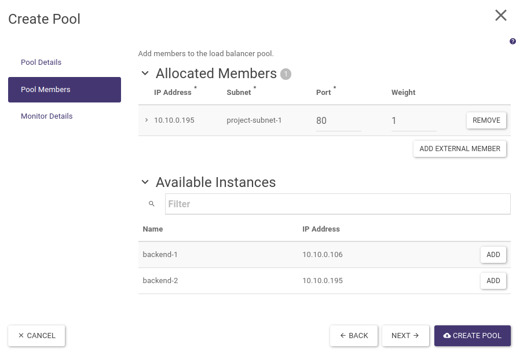516x352 pixels.
Task: Click the Filter instances text box
Action: (x=338, y=204)
